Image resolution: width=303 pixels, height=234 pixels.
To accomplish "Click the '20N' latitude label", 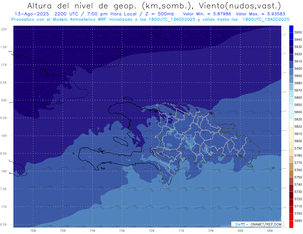I will [4, 100].
